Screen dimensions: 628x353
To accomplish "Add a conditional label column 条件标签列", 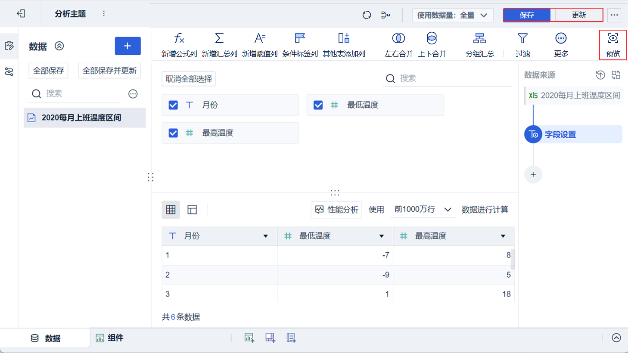I will [300, 45].
